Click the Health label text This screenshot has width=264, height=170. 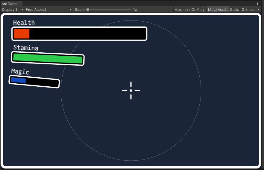[x=24, y=23]
